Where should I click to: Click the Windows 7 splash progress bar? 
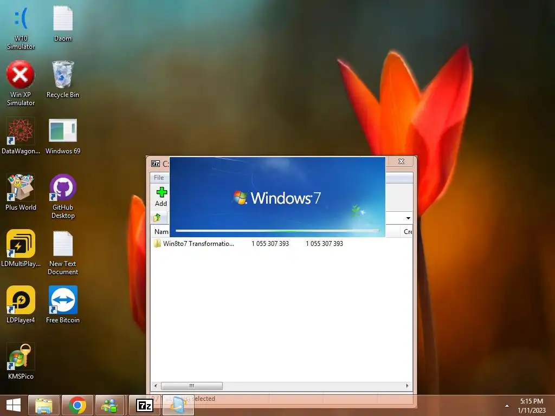pyautogui.click(x=277, y=231)
